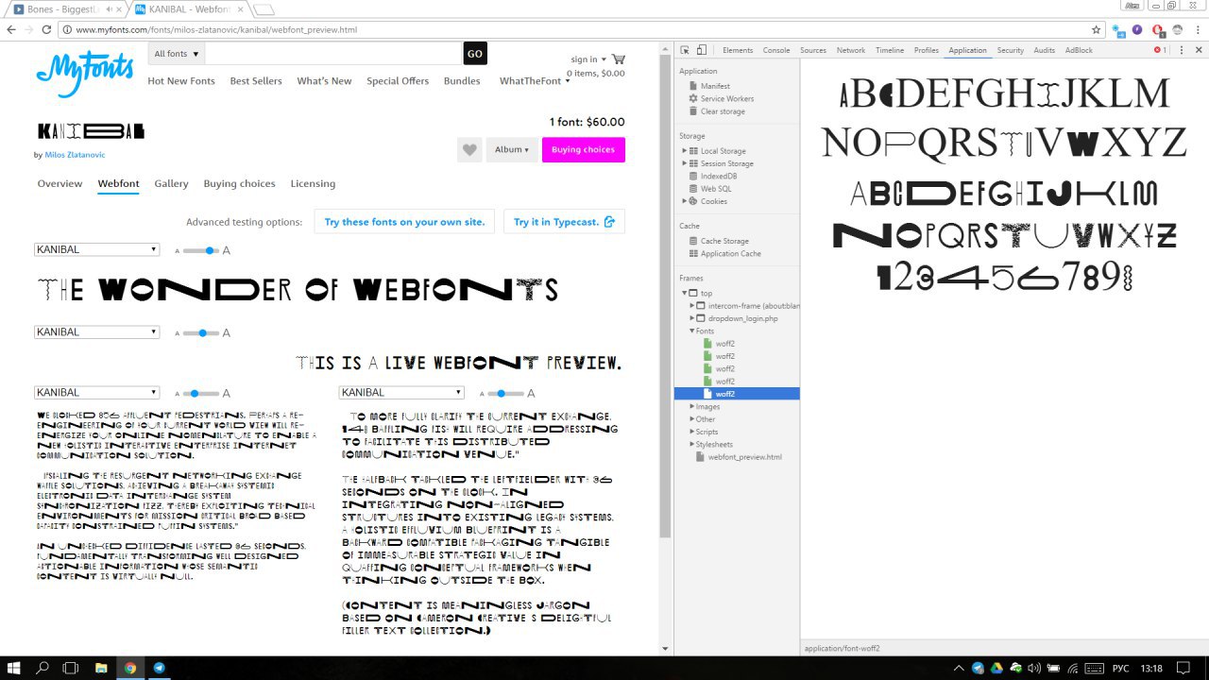The height and width of the screenshot is (680, 1209).
Task: Select Cache Storage under Cache
Action: [724, 241]
